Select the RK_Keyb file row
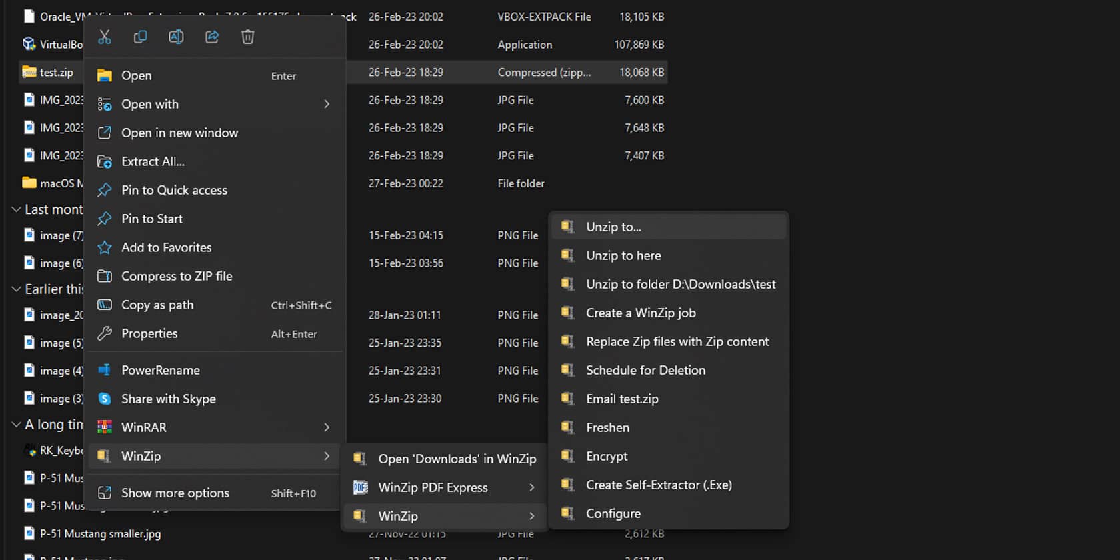Screen dimensions: 1120x560 click(x=53, y=451)
